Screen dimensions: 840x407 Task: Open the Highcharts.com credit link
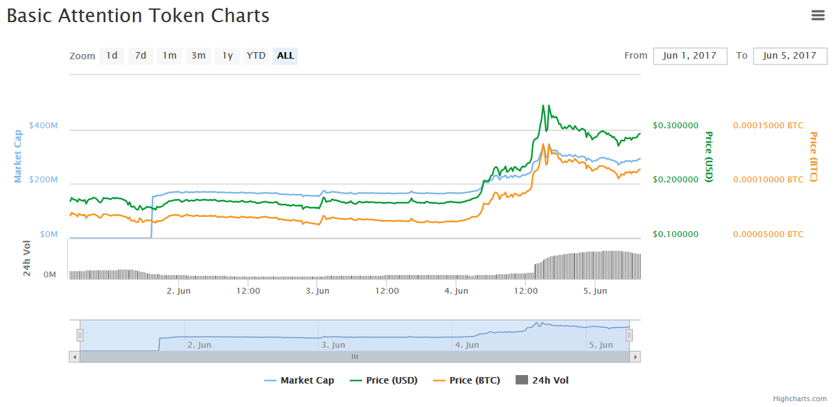800,399
